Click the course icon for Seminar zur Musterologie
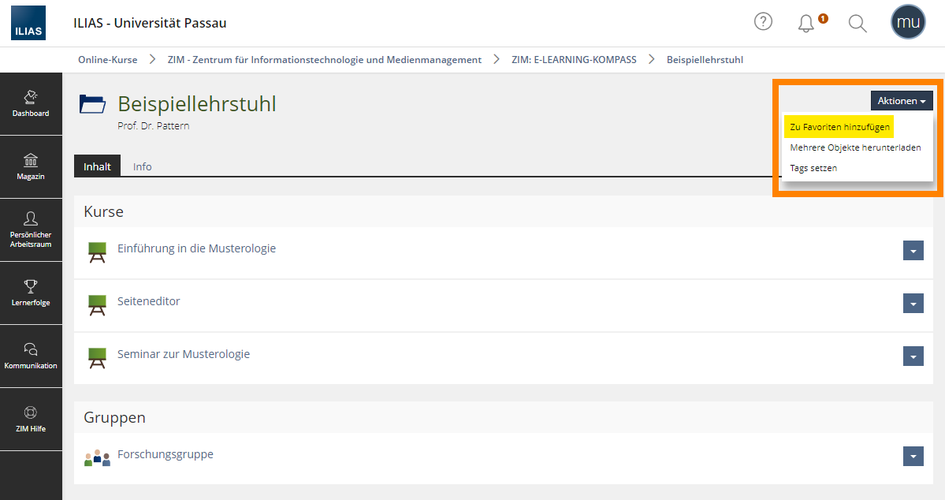Viewport: 945px width, 500px height. pos(97,358)
